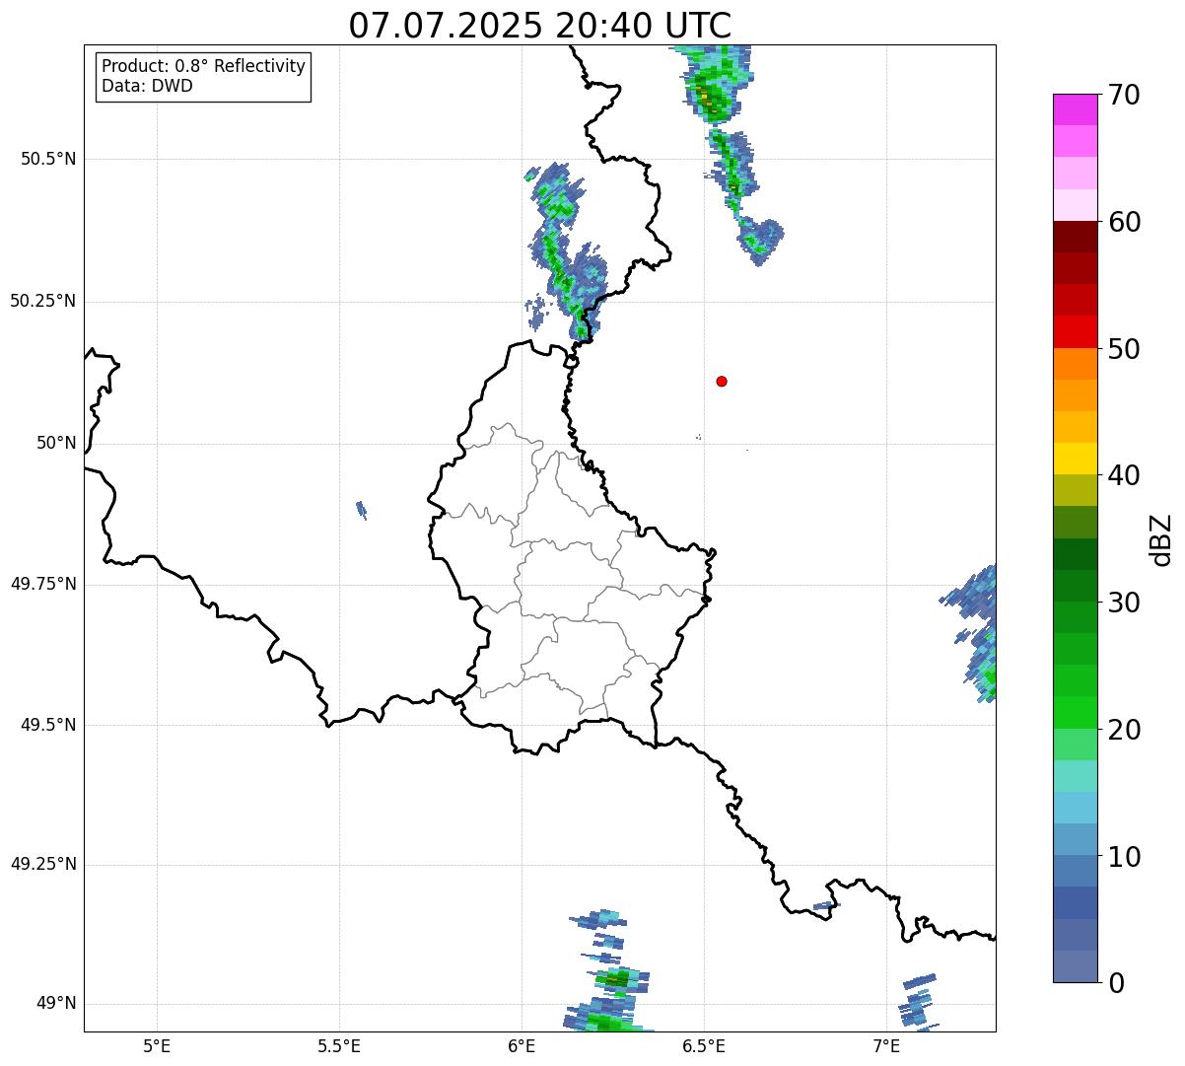Click the 50 colorbar tick value
Viewport: 1185px width, 1066px height.
point(1124,349)
